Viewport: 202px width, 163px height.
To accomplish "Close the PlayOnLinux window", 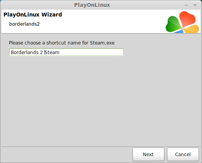I will [195, 5].
